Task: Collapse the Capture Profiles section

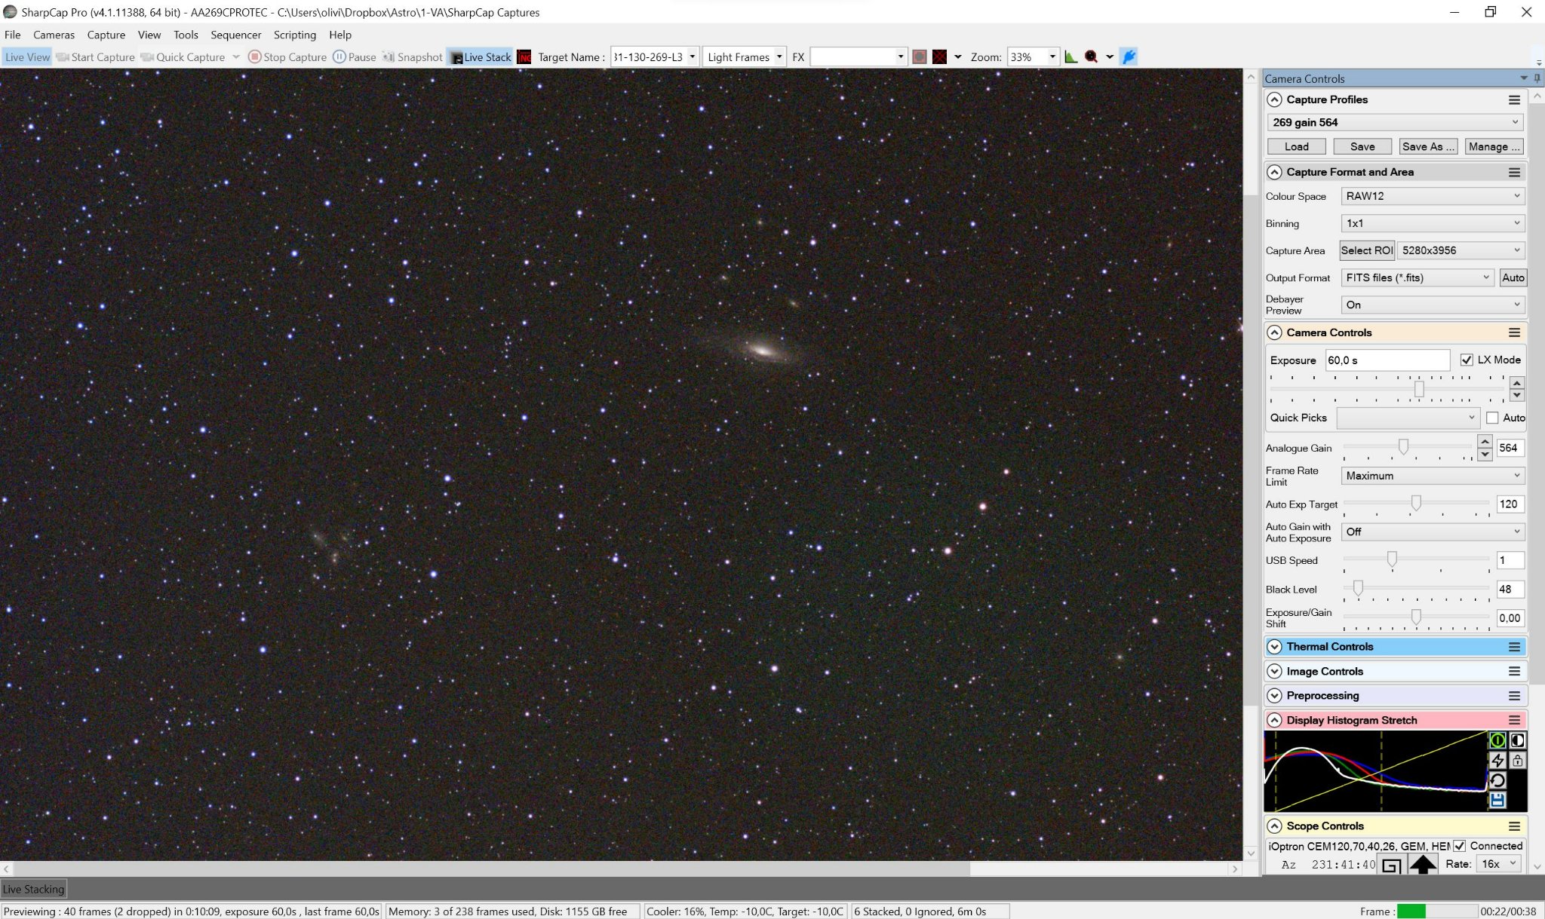Action: coord(1274,100)
